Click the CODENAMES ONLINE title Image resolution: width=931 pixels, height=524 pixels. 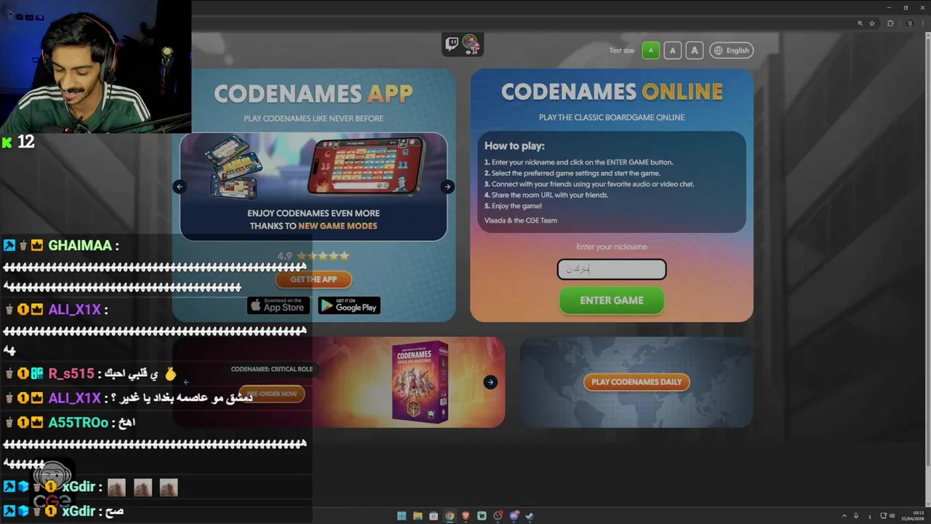[x=612, y=92]
